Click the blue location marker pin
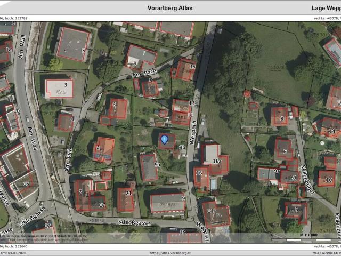This screenshot has width=341, height=256. click(x=165, y=139)
